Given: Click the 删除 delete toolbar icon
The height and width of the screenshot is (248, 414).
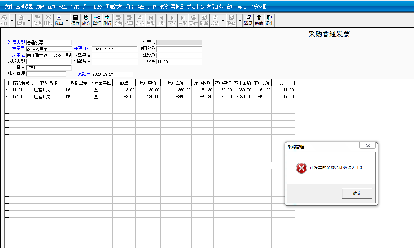Looking at the screenshot, I should (x=48, y=20).
